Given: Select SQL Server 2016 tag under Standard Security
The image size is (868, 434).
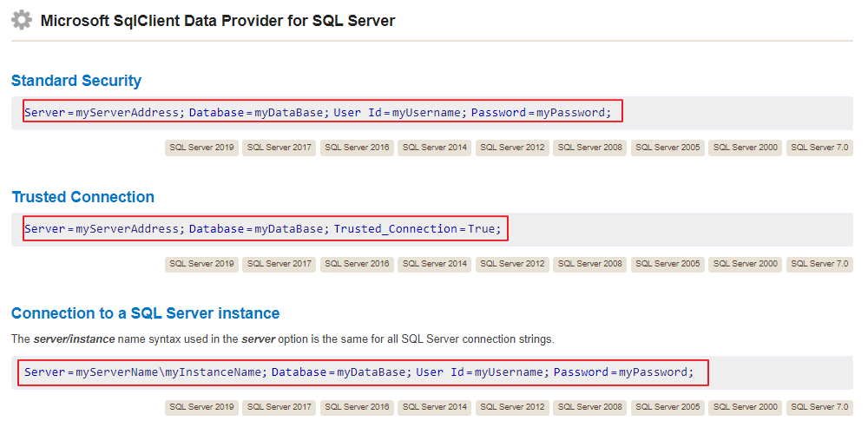Looking at the screenshot, I should point(357,148).
